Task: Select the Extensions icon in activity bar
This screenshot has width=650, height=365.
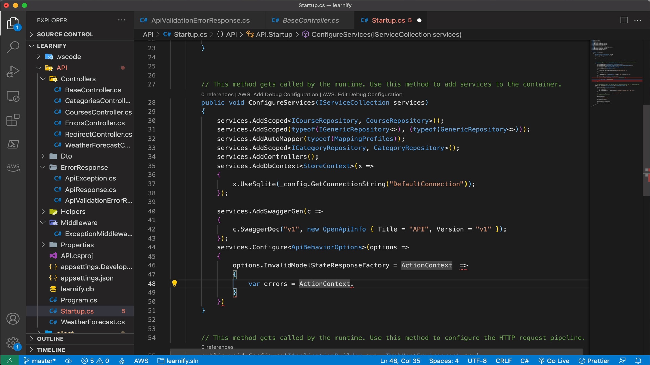Action: click(x=13, y=120)
